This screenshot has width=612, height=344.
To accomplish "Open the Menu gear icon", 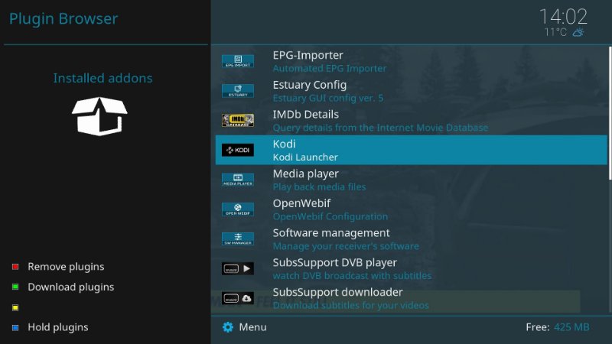I will (x=227, y=327).
